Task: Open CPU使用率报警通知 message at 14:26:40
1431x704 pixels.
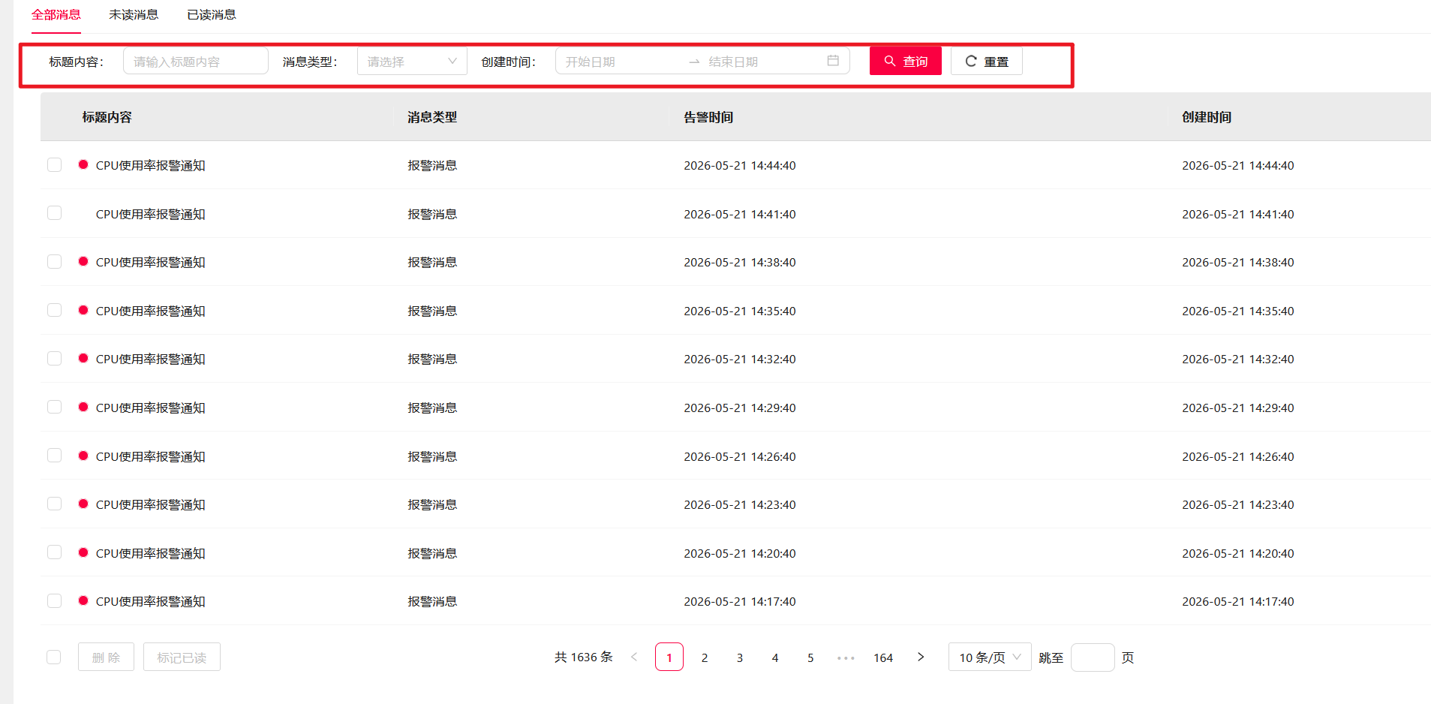Action: click(150, 456)
